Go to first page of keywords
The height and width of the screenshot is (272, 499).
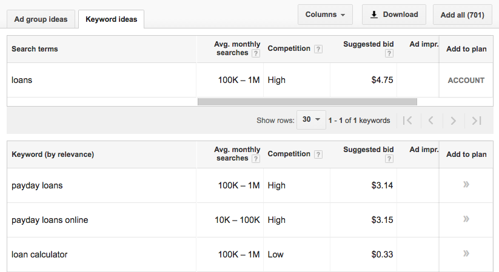click(407, 121)
